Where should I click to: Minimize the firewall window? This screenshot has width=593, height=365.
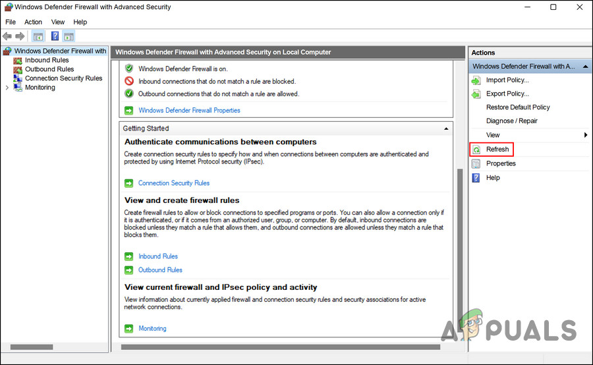point(528,7)
